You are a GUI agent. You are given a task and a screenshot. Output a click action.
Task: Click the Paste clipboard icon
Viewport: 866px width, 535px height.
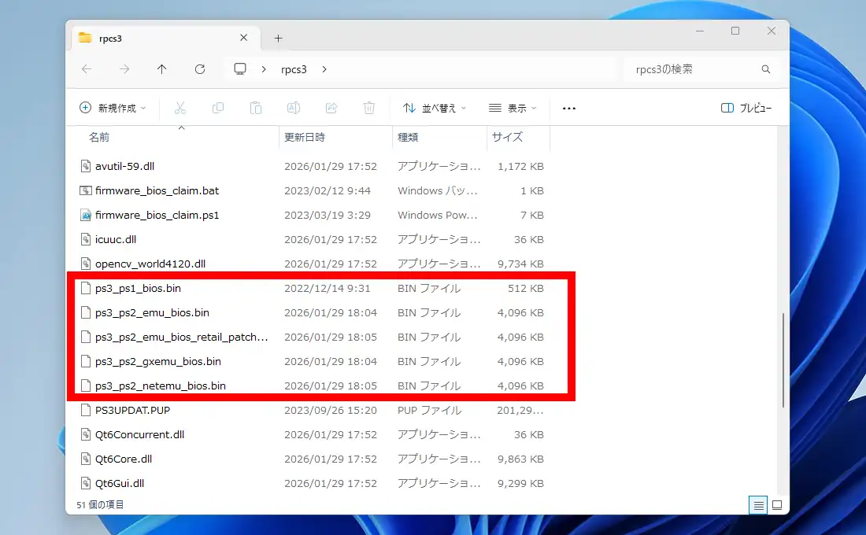pyautogui.click(x=255, y=108)
